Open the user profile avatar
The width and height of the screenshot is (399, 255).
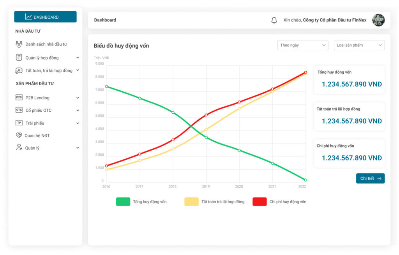tap(378, 20)
